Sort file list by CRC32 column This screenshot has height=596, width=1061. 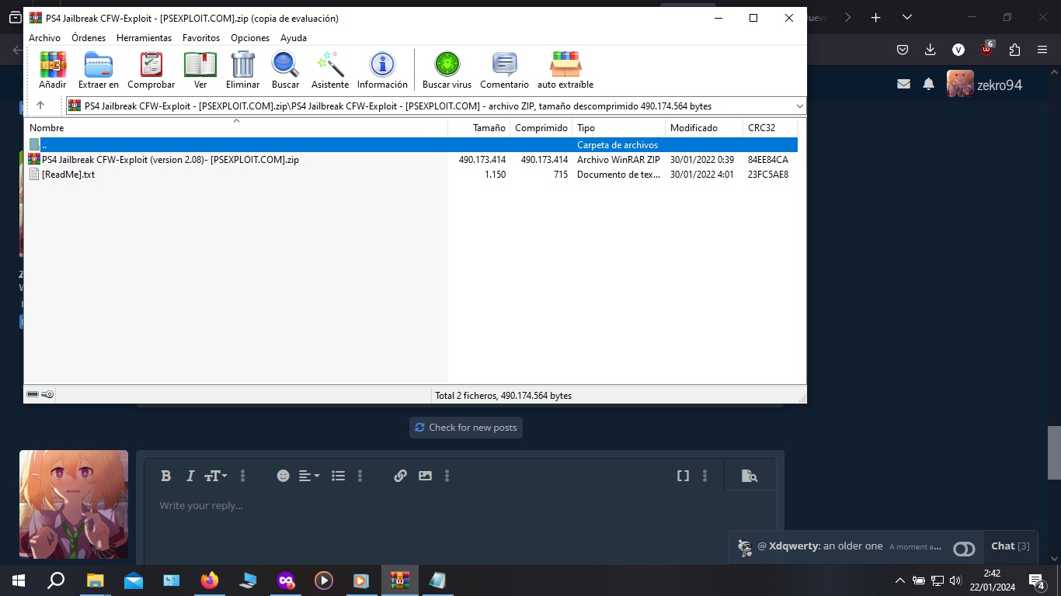click(x=770, y=128)
